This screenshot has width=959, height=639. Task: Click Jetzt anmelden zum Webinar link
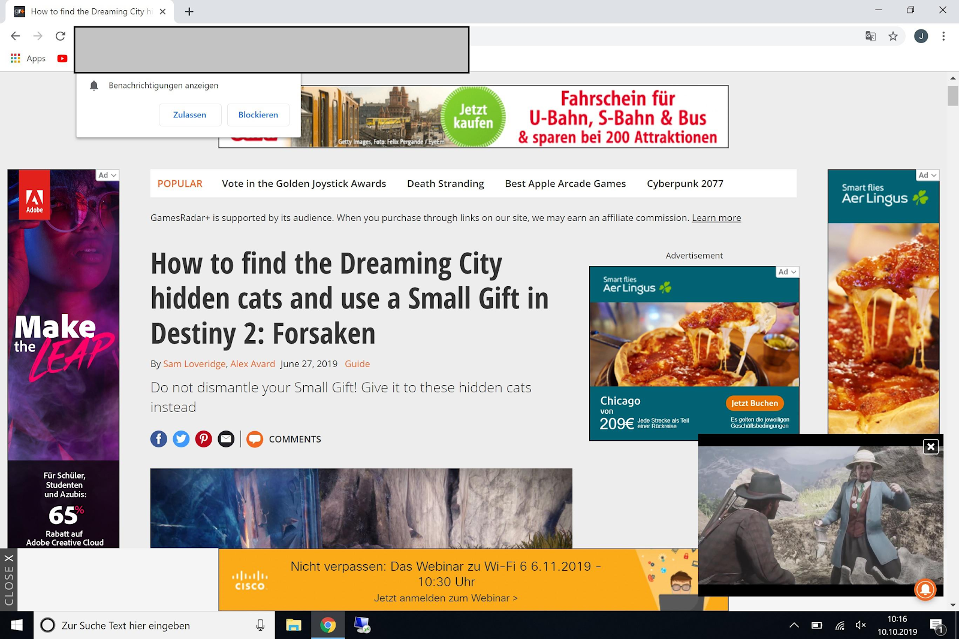[x=446, y=598]
